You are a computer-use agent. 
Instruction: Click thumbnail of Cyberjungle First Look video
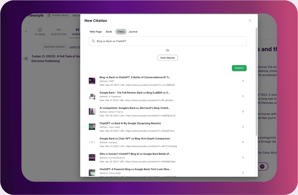point(92,173)
